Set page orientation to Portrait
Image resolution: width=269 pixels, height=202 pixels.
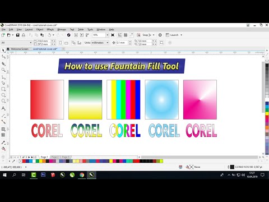point(61,43)
